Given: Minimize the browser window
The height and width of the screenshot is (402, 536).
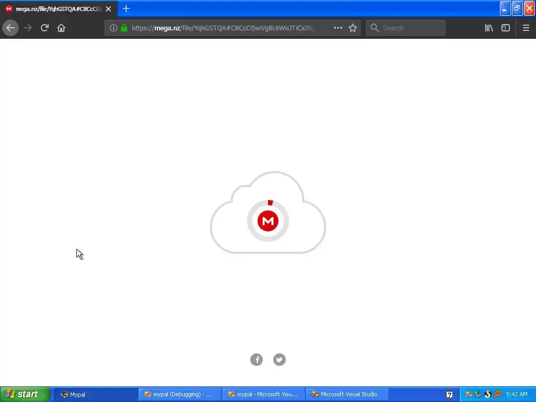Looking at the screenshot, I should (x=505, y=8).
